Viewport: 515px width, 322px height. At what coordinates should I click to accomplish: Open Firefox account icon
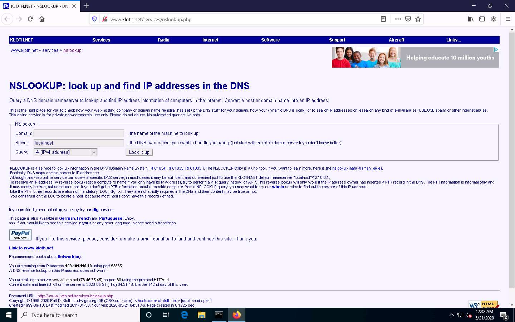click(494, 19)
